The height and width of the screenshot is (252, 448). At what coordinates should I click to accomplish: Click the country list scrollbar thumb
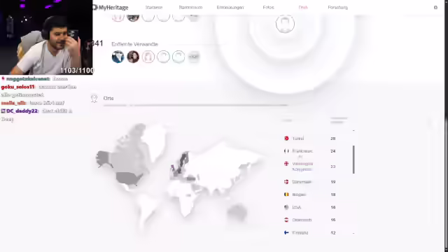coord(353,160)
